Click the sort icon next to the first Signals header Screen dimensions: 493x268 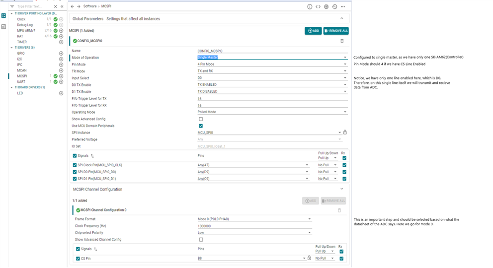[x=92, y=156]
